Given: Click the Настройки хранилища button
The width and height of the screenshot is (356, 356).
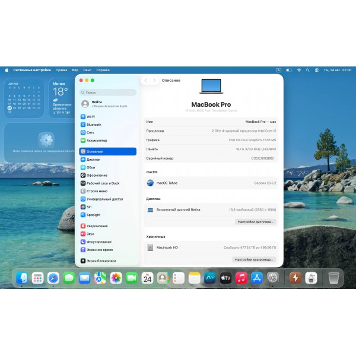Looking at the screenshot, I should pos(254,259).
